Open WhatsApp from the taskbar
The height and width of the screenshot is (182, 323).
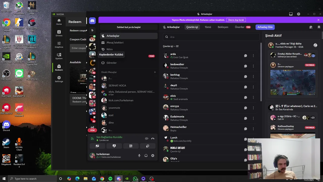click(x=135, y=179)
